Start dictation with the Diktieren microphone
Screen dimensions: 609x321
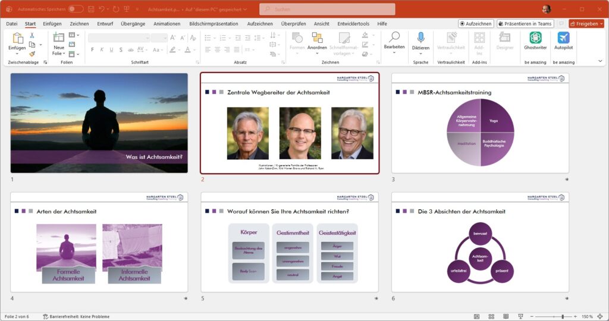tap(420, 40)
